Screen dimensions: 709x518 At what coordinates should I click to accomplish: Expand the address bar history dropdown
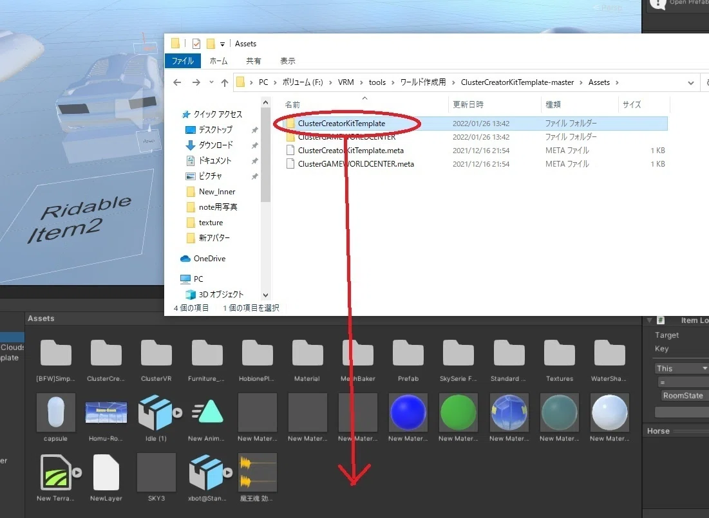point(690,83)
